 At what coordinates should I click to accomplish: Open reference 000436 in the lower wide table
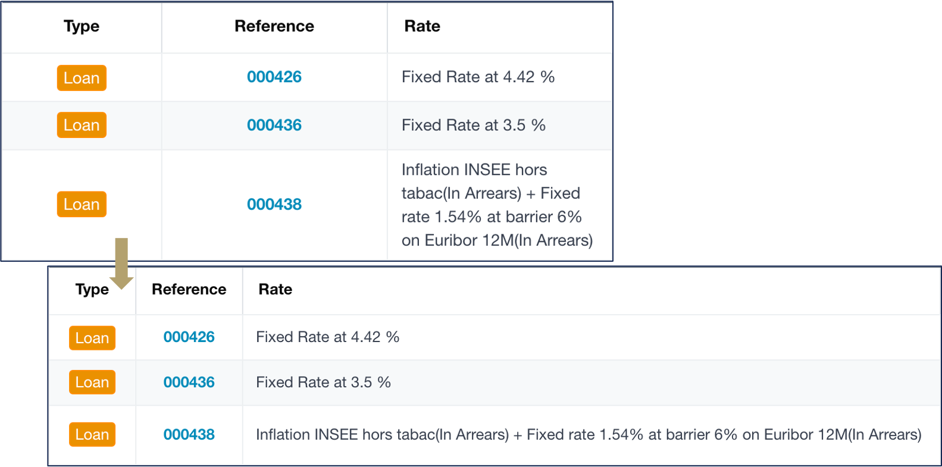click(189, 382)
